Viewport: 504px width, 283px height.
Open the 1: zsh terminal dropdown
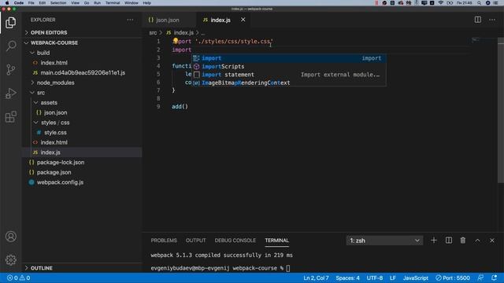pyautogui.click(x=385, y=241)
